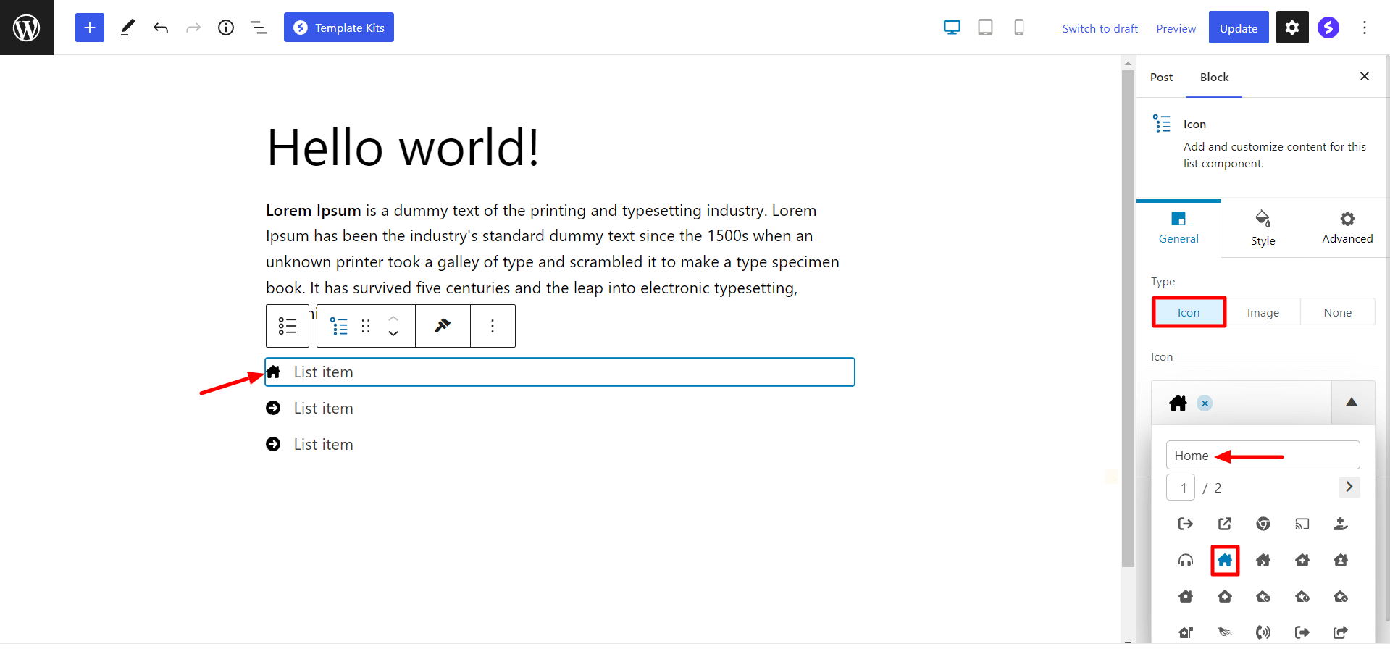Image resolution: width=1390 pixels, height=649 pixels.
Task: Set list type to Image
Action: (1263, 312)
